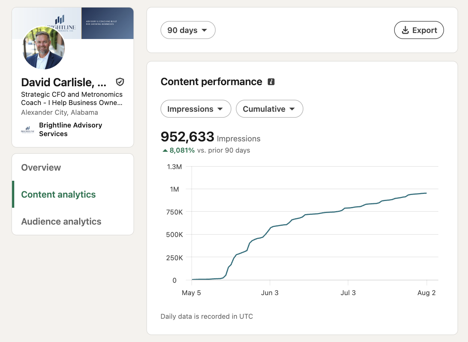Click the chart line's end point at Aug 2
This screenshot has width=468, height=342.
(x=426, y=193)
